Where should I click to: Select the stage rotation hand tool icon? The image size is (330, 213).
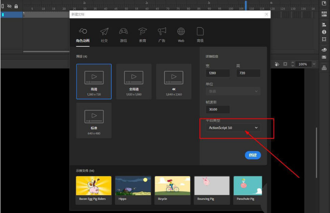(277, 64)
